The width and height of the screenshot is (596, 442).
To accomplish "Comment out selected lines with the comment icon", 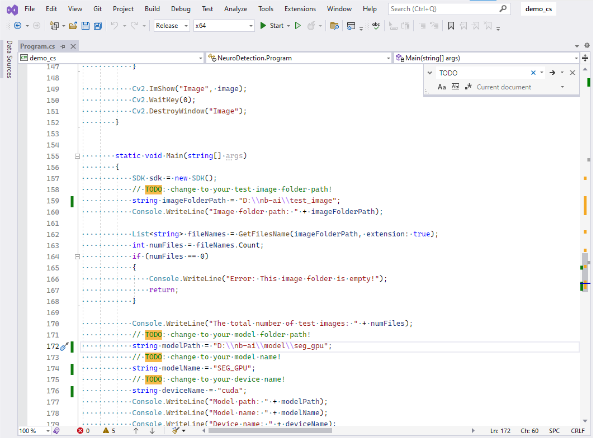I will (422, 26).
